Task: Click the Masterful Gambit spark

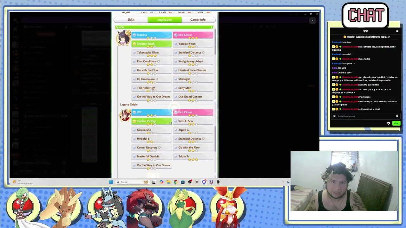Action: 152,157
